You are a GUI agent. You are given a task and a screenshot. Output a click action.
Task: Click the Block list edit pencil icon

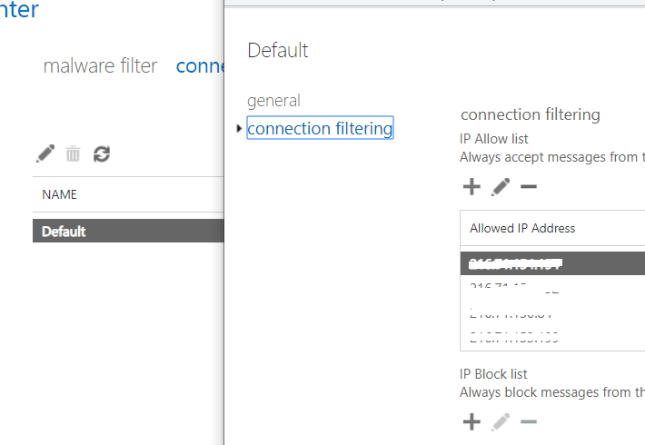click(x=501, y=421)
